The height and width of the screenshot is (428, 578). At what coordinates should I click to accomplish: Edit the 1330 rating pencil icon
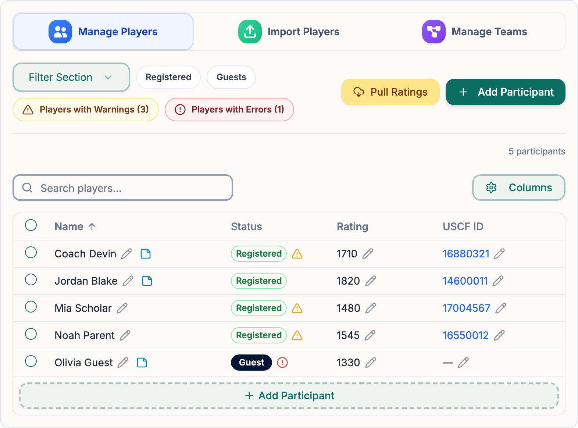pos(371,363)
